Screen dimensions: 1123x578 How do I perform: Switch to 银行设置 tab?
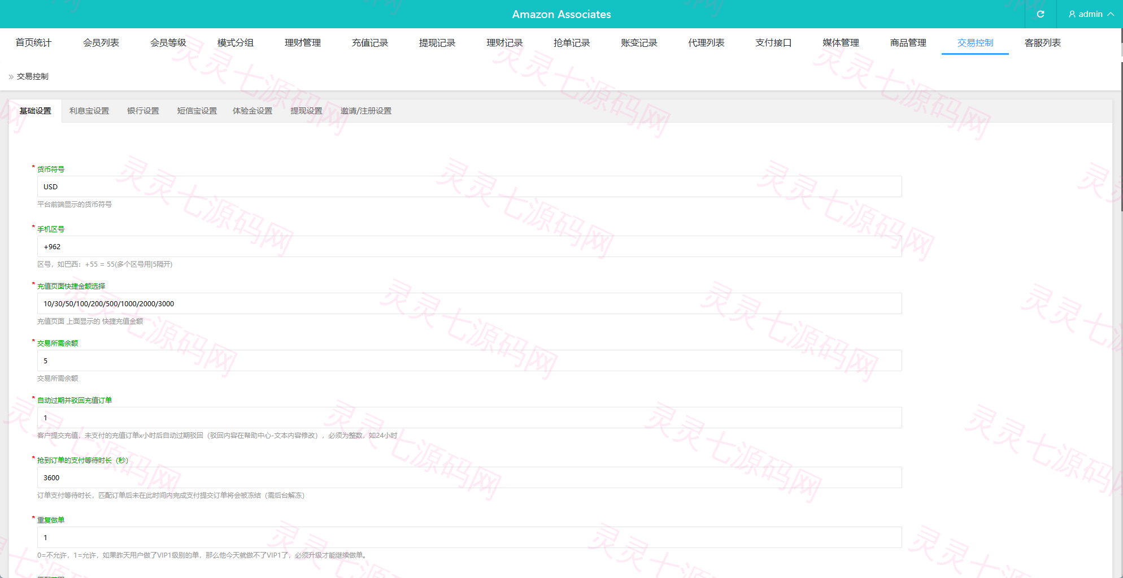(143, 111)
